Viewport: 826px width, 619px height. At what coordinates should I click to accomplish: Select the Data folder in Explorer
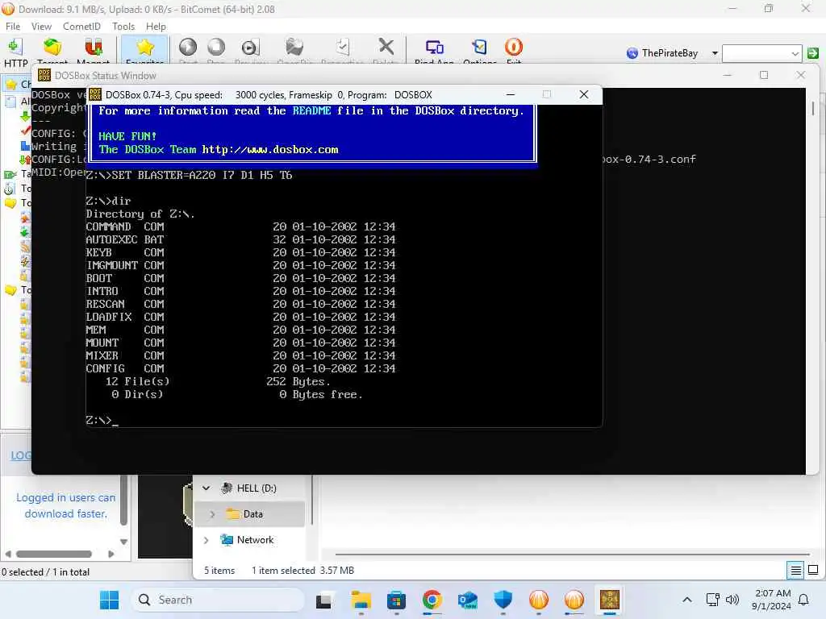252,513
